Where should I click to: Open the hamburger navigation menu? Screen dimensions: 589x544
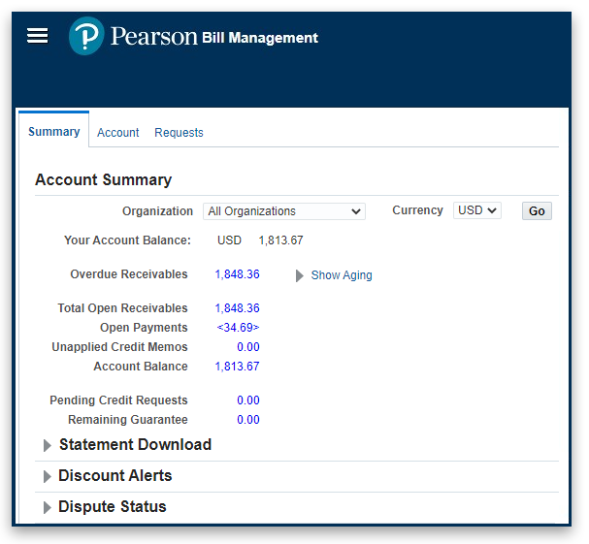pos(37,36)
